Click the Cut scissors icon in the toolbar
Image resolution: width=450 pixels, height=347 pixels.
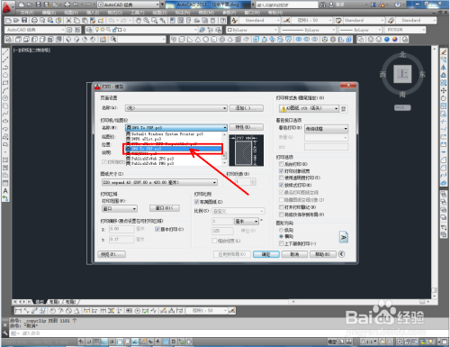point(68,21)
